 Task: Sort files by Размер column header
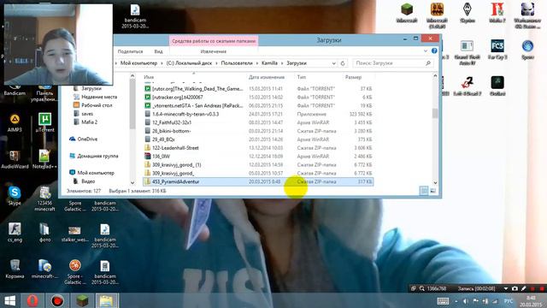coord(353,77)
